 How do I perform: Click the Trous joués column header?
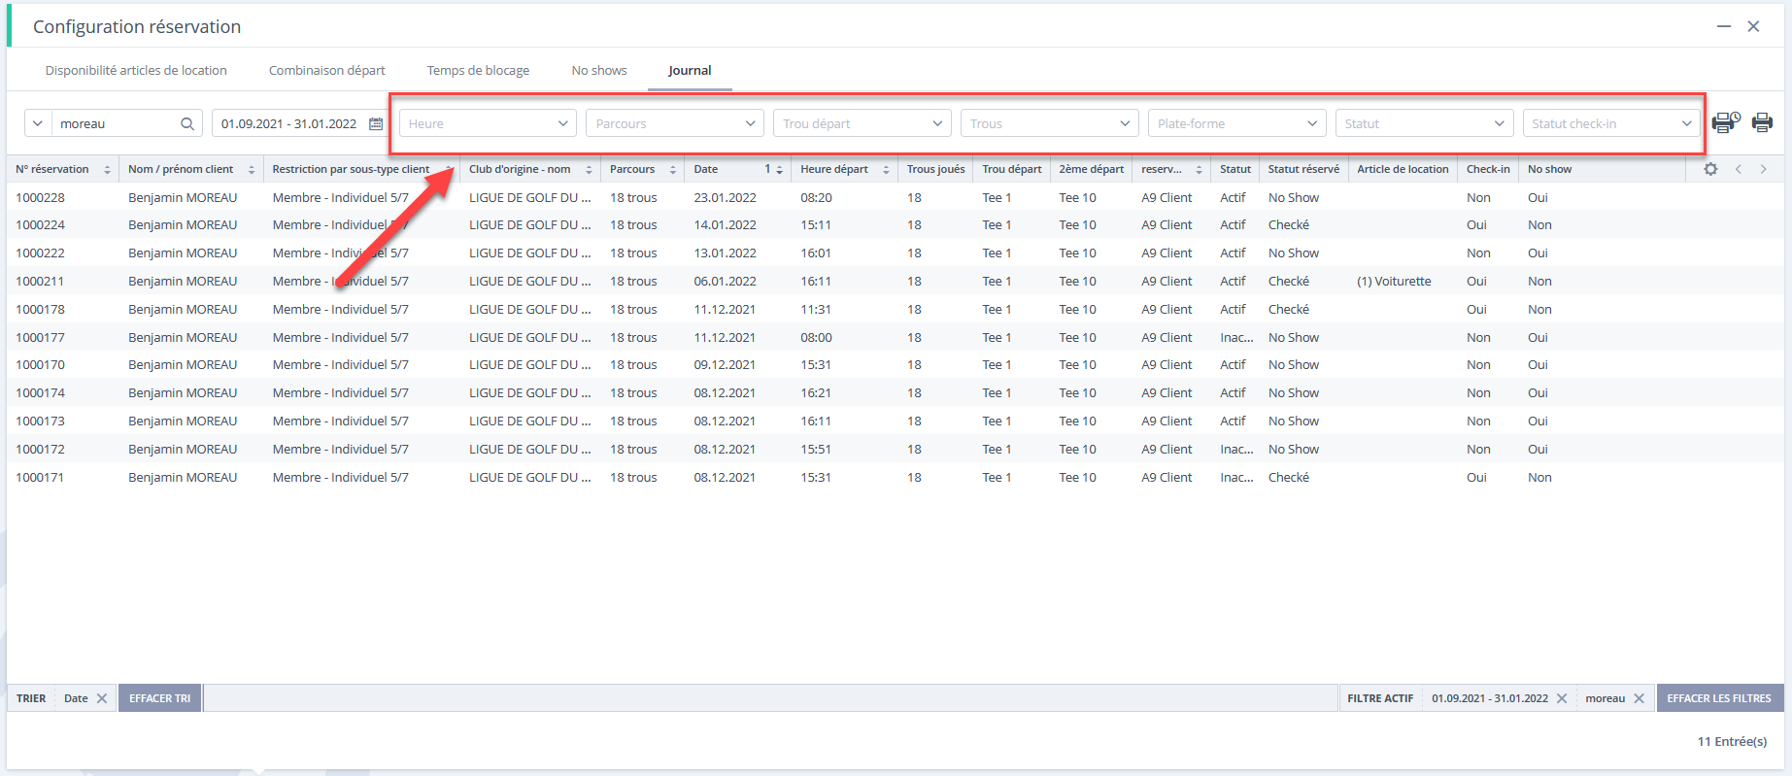pos(936,169)
